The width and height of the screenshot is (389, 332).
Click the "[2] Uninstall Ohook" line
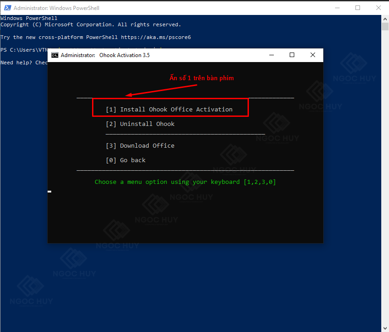coord(140,124)
